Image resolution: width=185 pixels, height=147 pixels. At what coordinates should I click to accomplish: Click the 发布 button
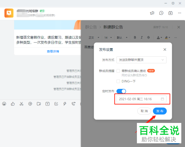[x=160, y=111]
